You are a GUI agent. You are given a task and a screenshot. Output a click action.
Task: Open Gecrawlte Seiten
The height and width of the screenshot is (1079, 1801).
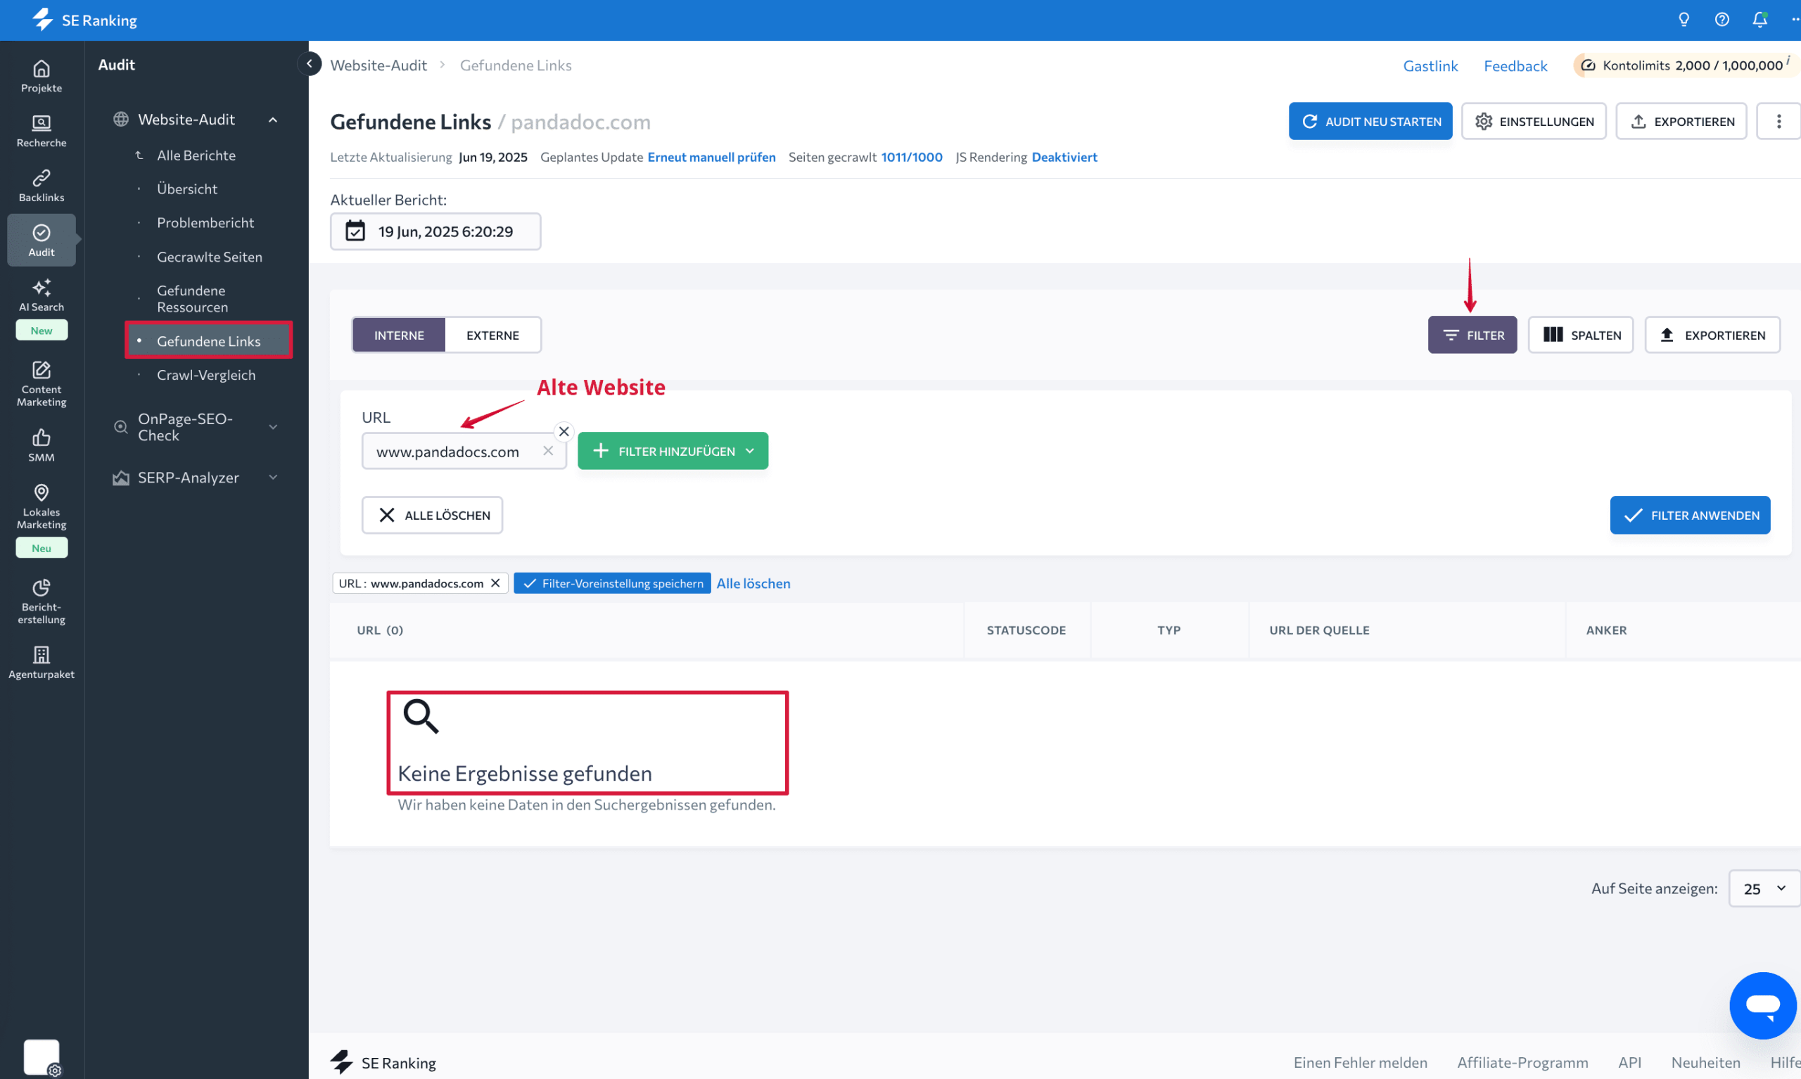coord(210,257)
